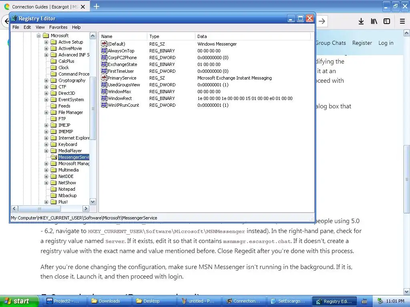Expand the CTF key
This screenshot has height=307, width=410.
(x=46, y=87)
